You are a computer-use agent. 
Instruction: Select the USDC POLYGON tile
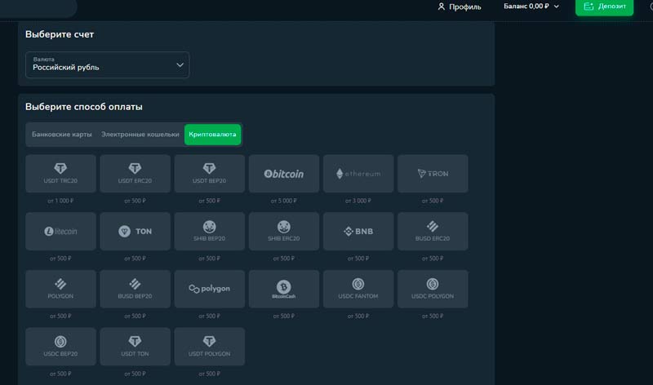[433, 289]
